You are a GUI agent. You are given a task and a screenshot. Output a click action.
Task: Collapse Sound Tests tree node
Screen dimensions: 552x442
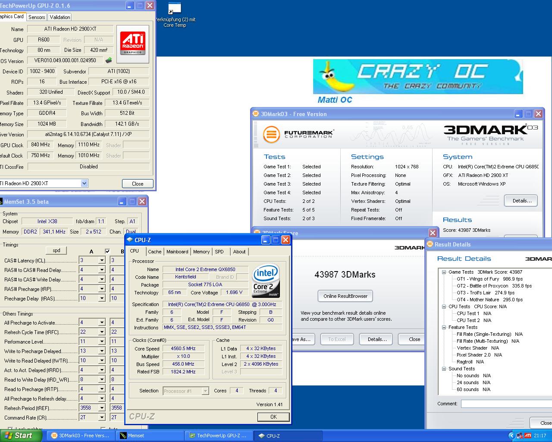click(444, 369)
